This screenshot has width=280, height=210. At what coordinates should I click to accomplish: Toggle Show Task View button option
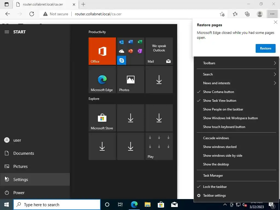point(237,101)
